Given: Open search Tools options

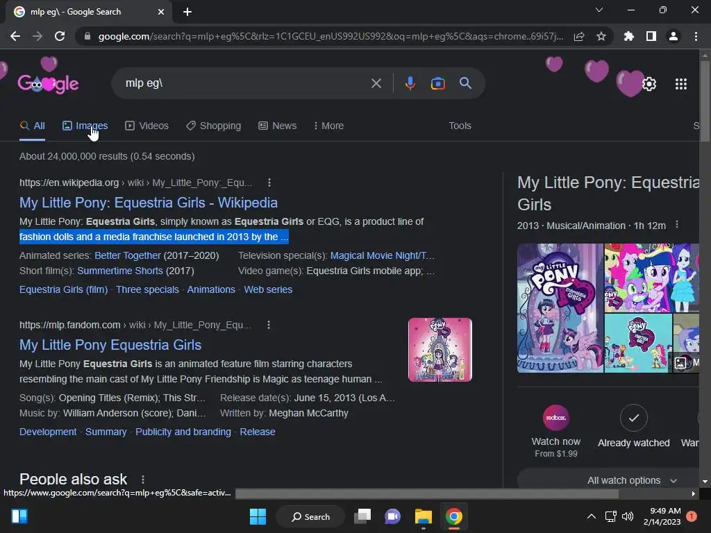Looking at the screenshot, I should tap(460, 126).
